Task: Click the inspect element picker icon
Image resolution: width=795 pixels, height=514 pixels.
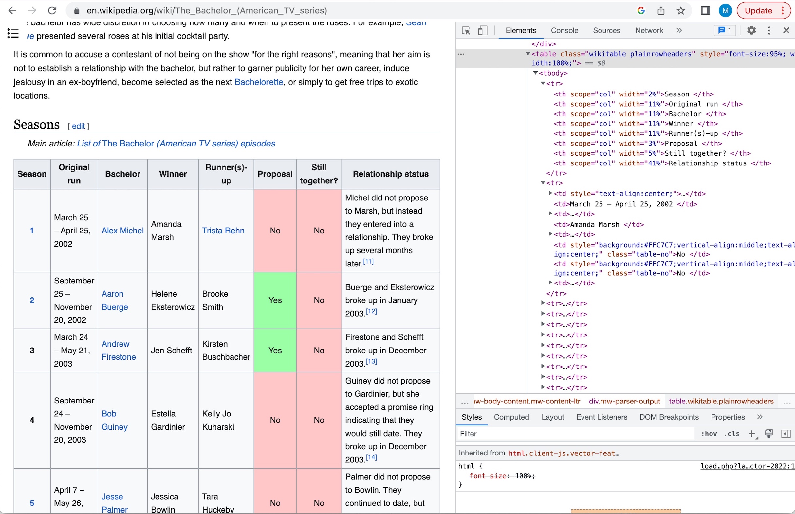Action: (466, 31)
